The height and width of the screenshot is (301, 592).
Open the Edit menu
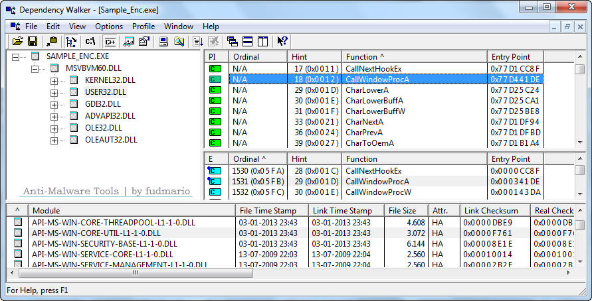click(53, 27)
